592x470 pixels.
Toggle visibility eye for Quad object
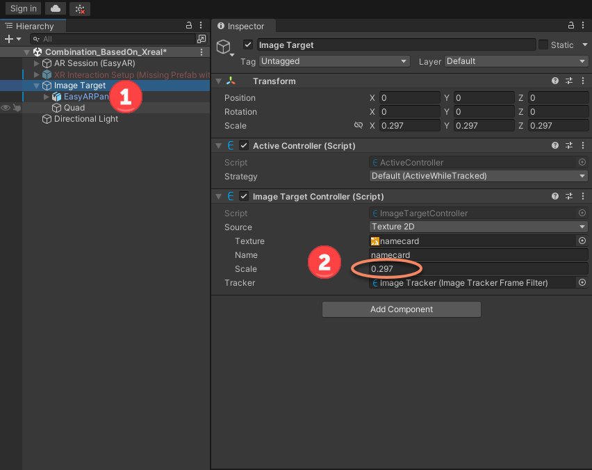tap(6, 108)
